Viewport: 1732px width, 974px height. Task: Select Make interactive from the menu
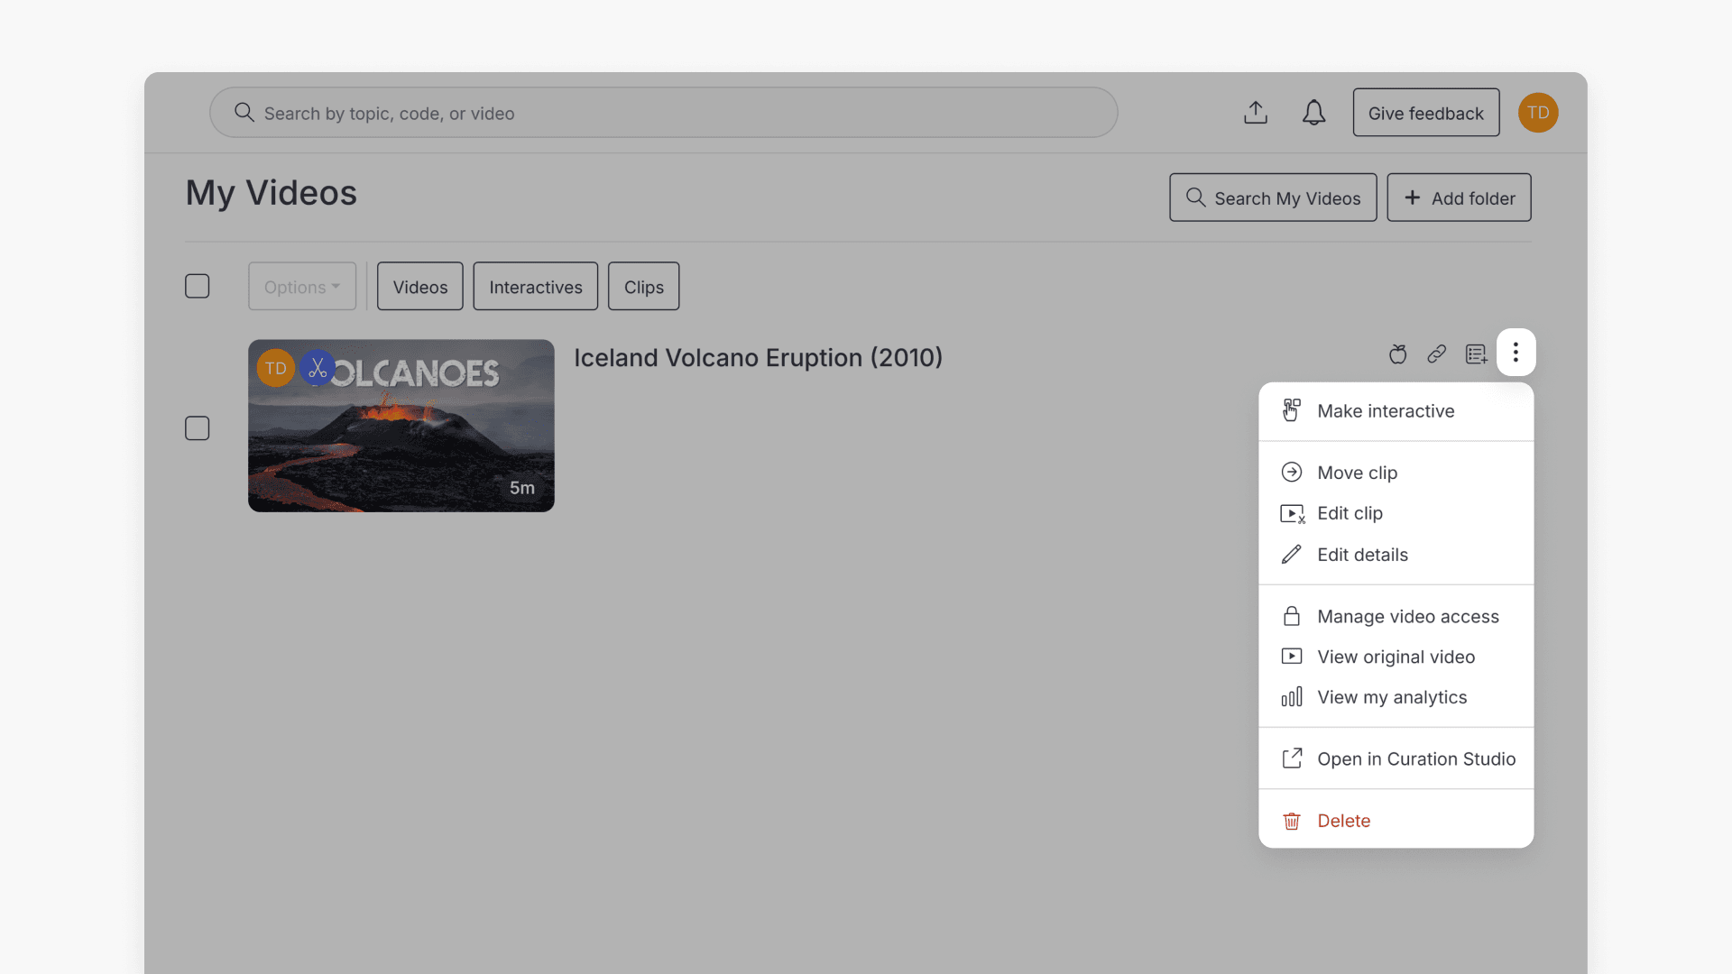click(1387, 410)
